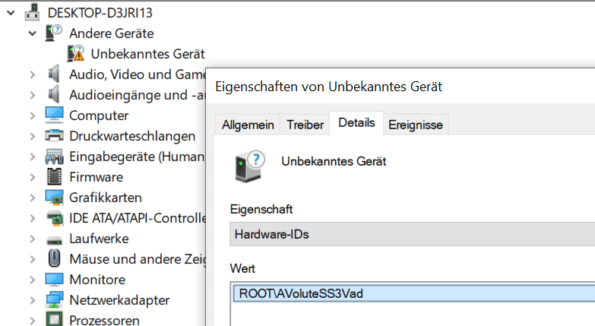
Task: Click the printer icon for Druckwarteschlangen
Action: (x=54, y=135)
